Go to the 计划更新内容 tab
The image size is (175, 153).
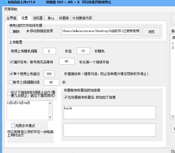pos(82,18)
